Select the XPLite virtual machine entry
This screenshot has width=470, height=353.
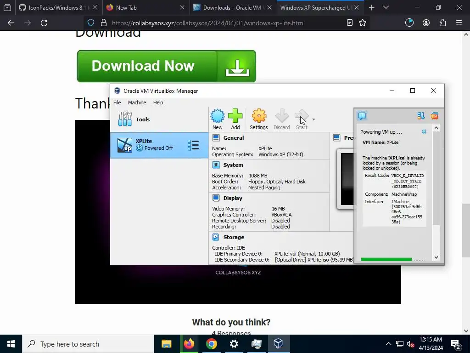(159, 145)
